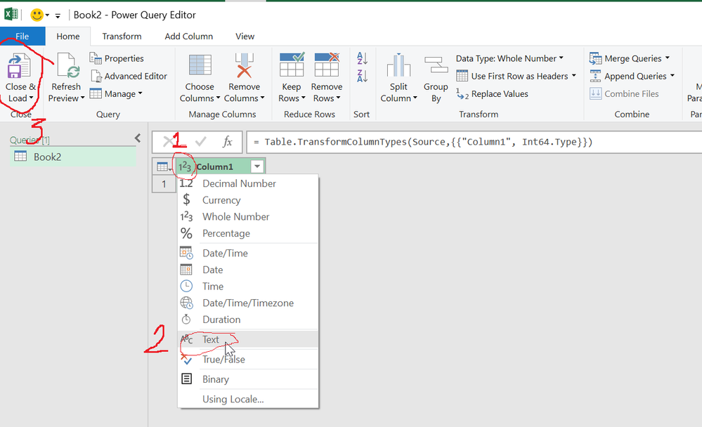Image resolution: width=702 pixels, height=427 pixels.
Task: Open the Use First Row as Headers arrow
Action: click(573, 76)
